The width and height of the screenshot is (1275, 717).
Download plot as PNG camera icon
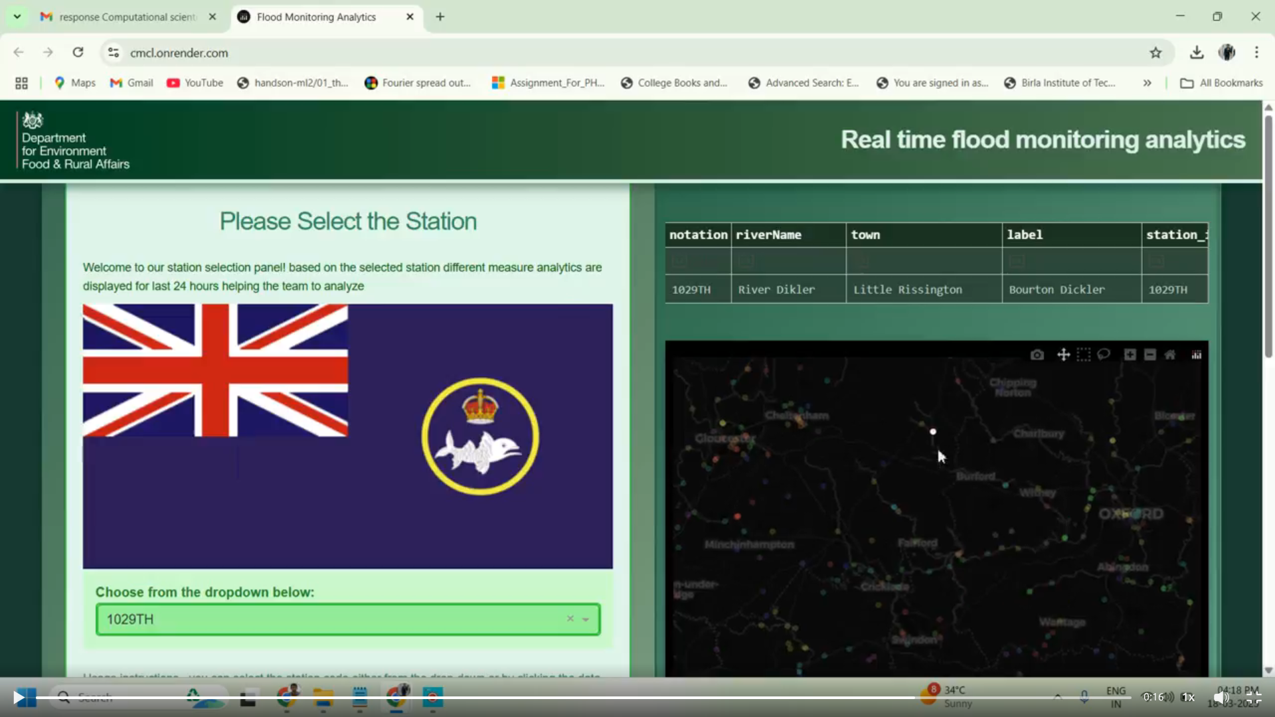tap(1037, 355)
